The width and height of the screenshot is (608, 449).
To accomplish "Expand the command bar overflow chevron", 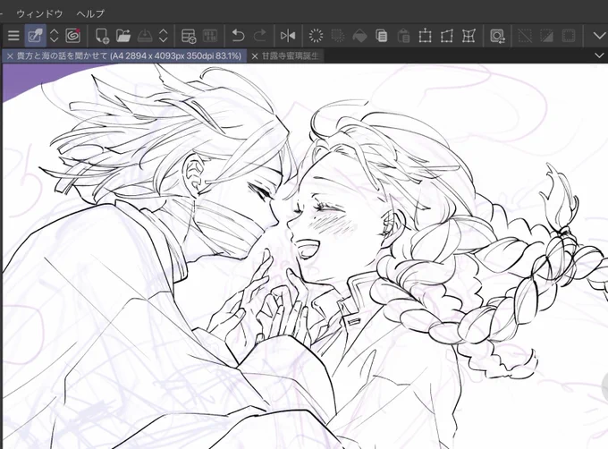I will (599, 36).
